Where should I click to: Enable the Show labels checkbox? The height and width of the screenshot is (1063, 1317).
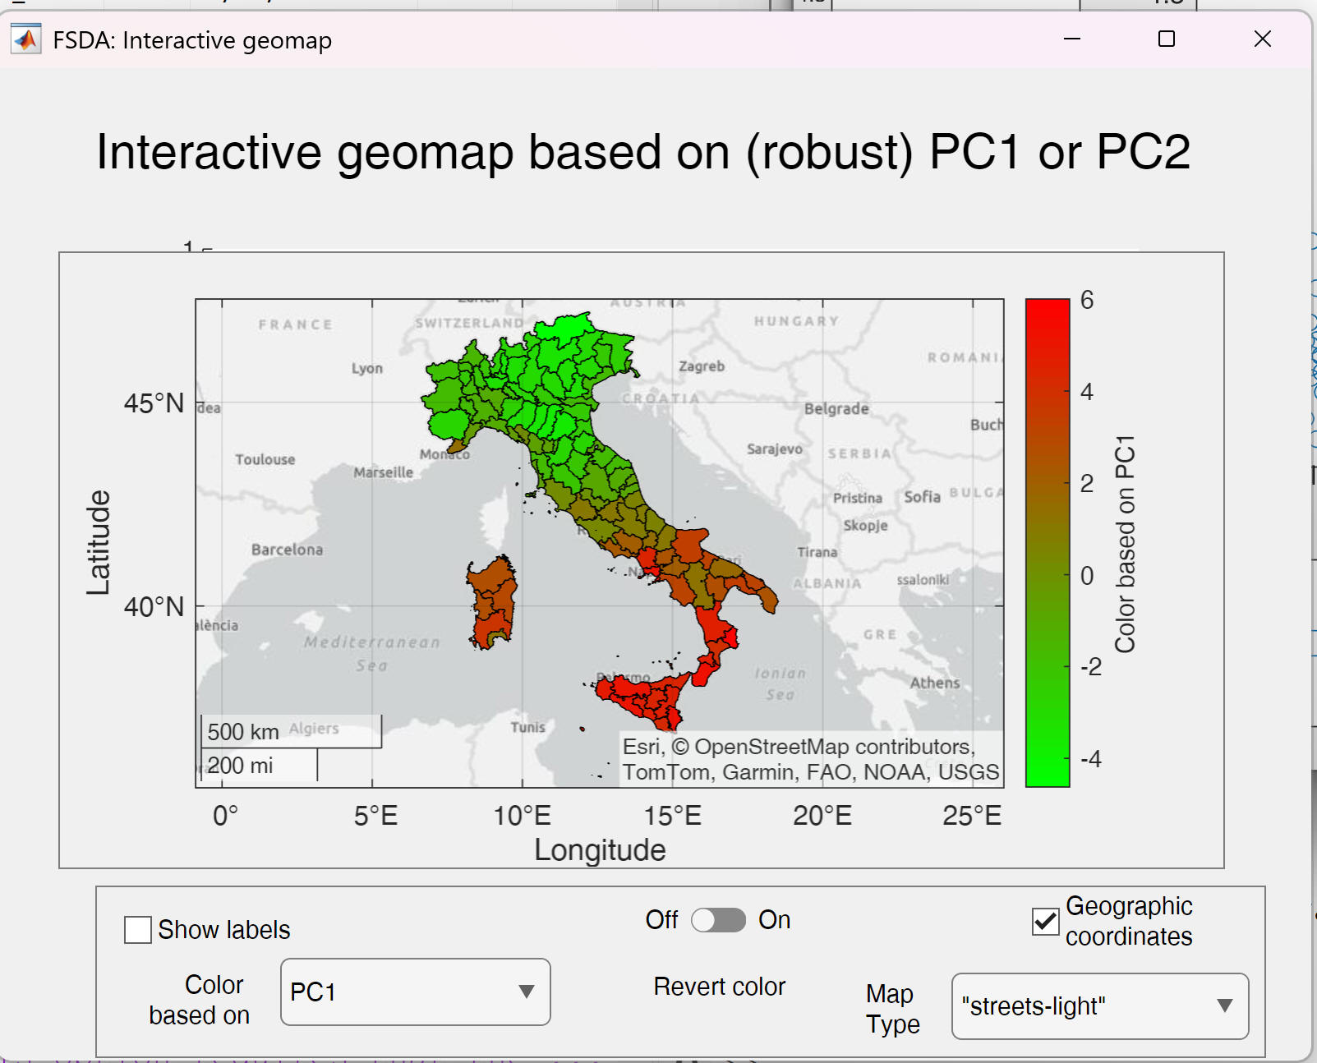click(x=138, y=930)
